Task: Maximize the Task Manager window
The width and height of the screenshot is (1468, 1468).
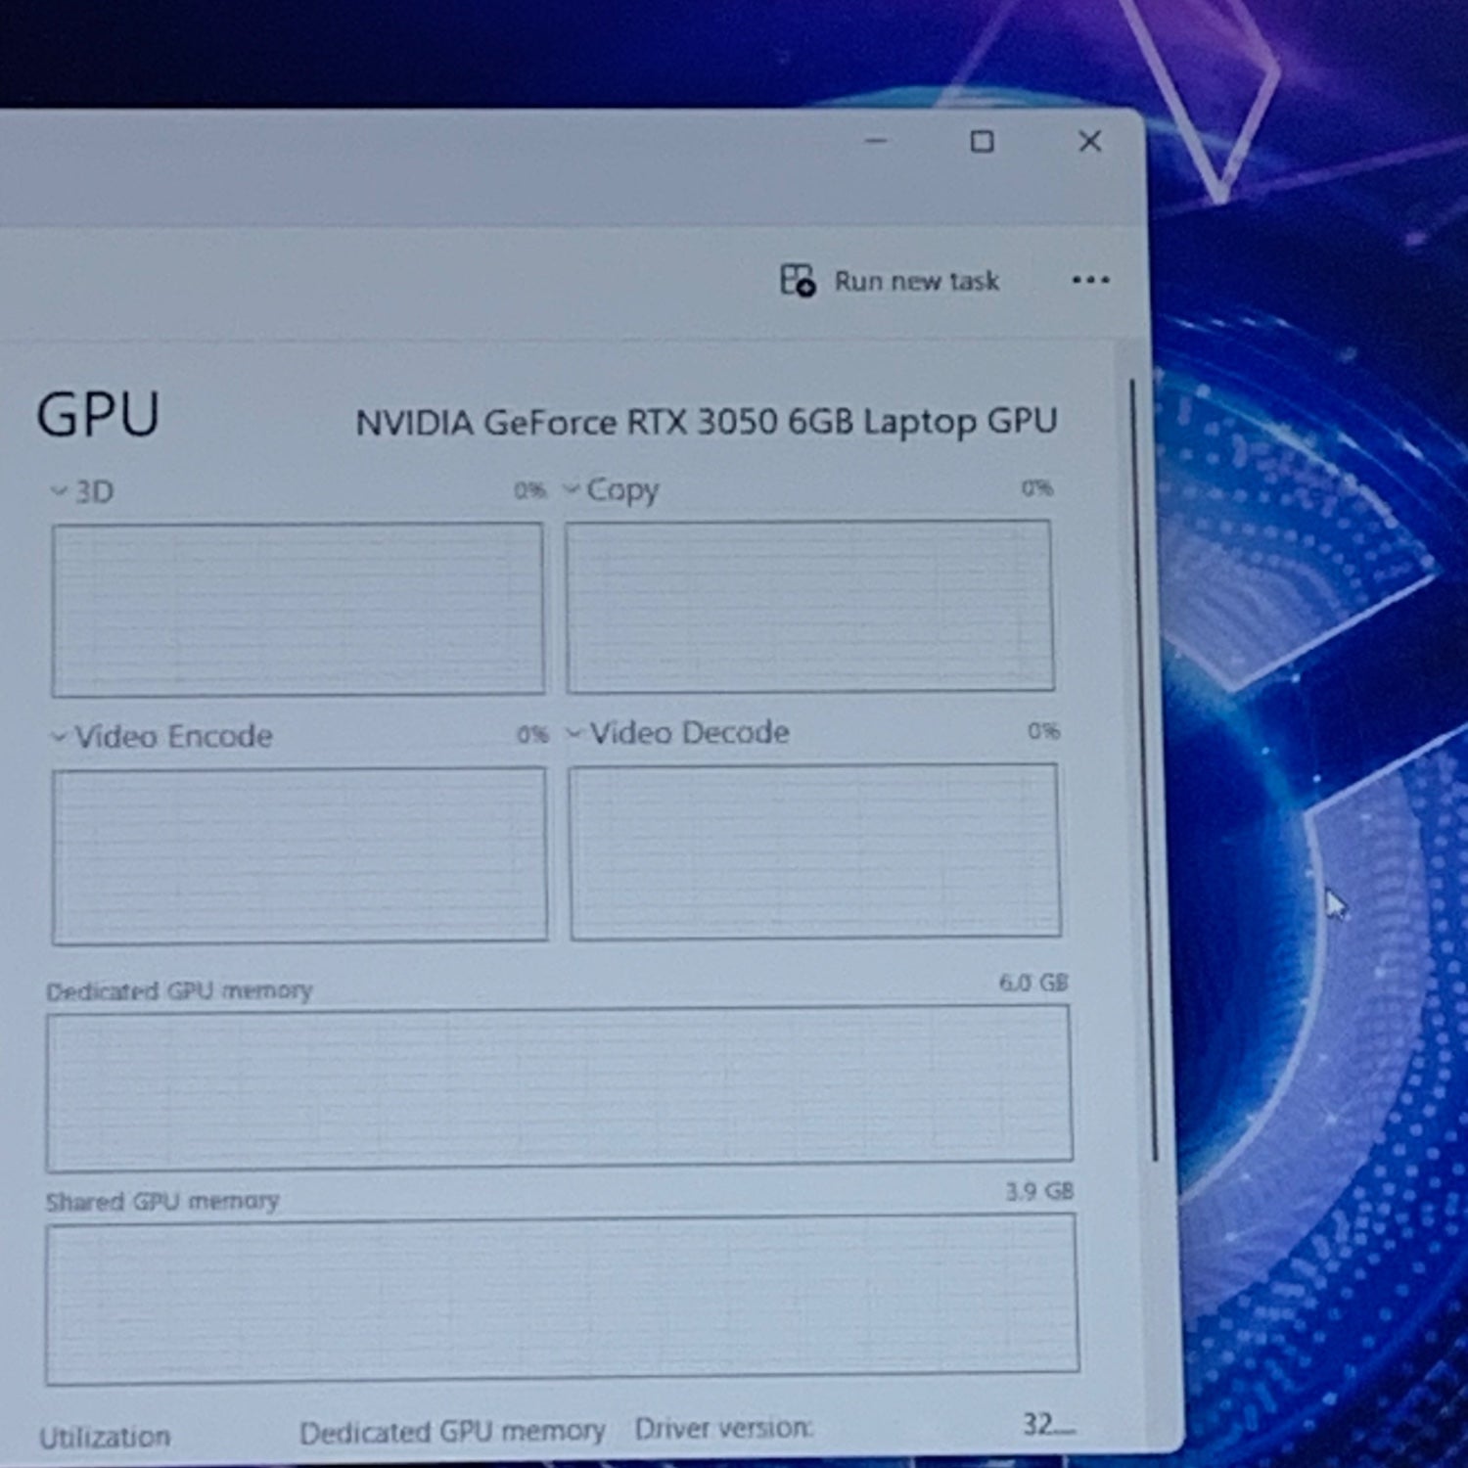Action: [x=982, y=142]
